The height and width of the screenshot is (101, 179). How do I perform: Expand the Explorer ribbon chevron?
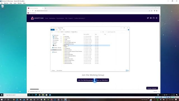point(127,30)
